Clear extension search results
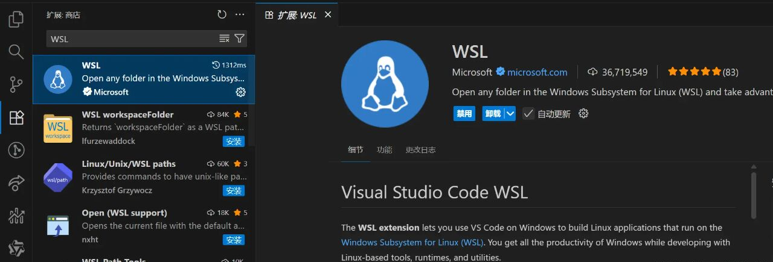 coord(224,39)
